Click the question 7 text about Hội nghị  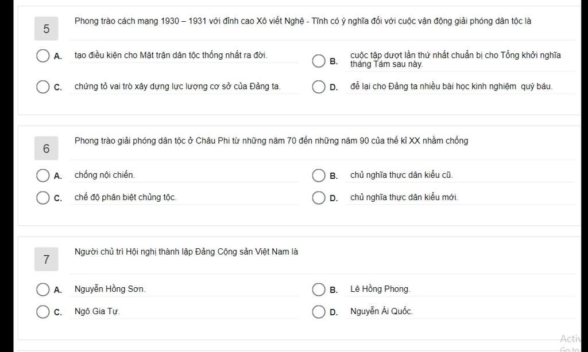pos(186,252)
